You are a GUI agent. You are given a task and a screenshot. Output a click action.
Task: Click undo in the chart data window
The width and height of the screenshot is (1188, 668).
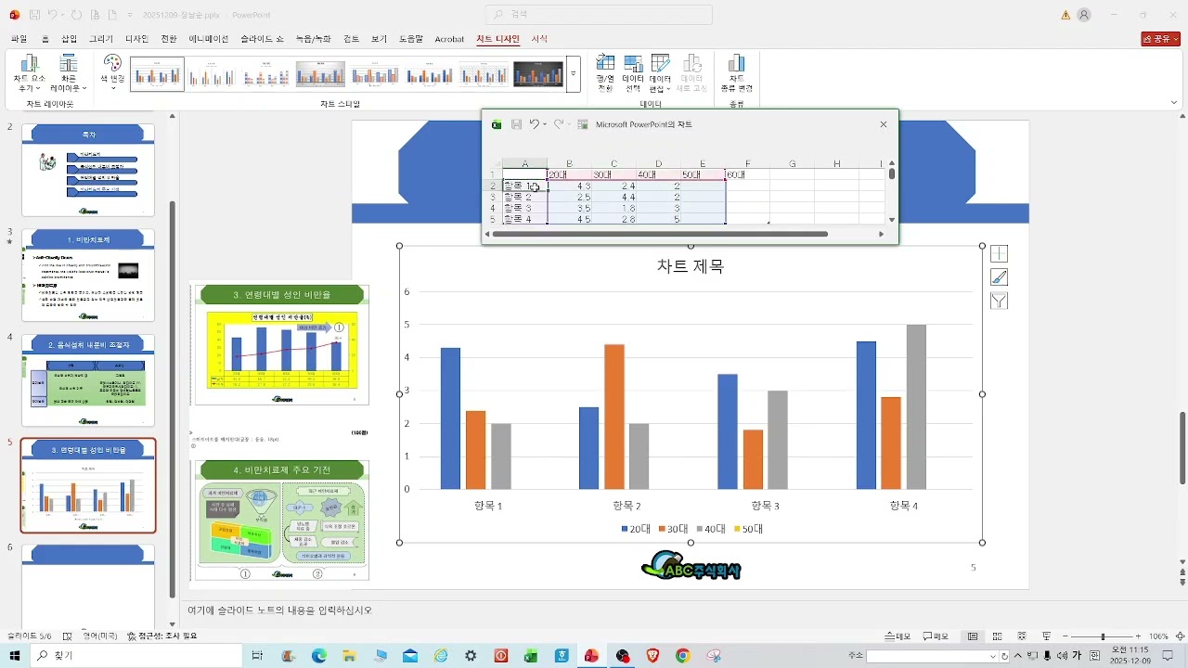(x=534, y=124)
